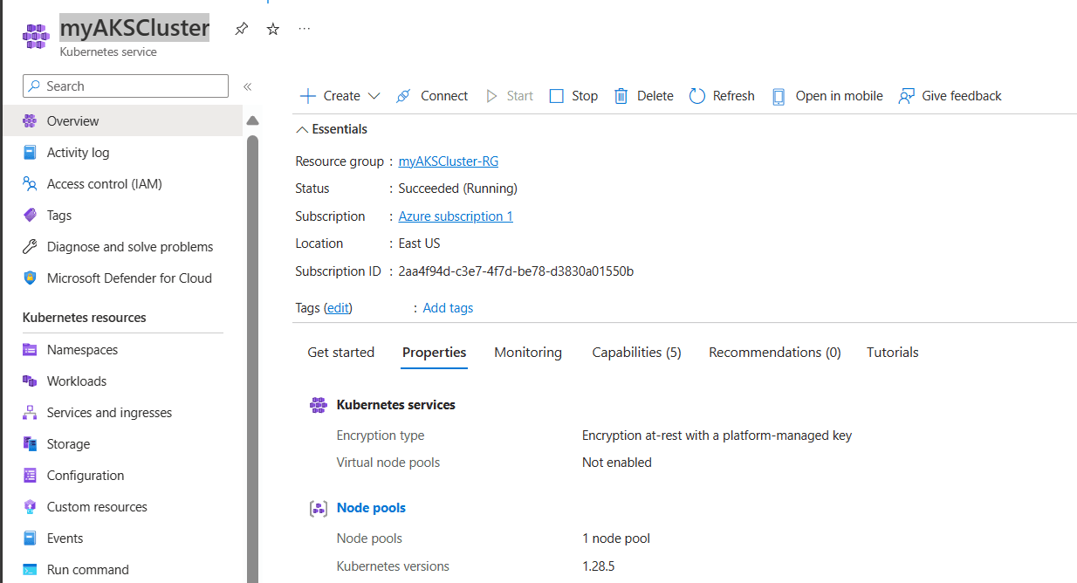The image size is (1077, 583).
Task: Open the Capabilities (5) tab
Action: click(636, 353)
